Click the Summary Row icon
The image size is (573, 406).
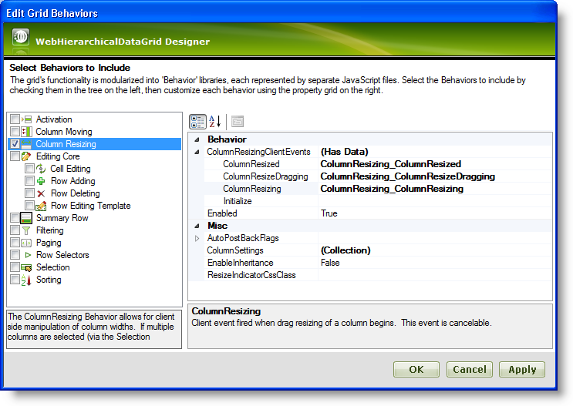pyautogui.click(x=26, y=218)
